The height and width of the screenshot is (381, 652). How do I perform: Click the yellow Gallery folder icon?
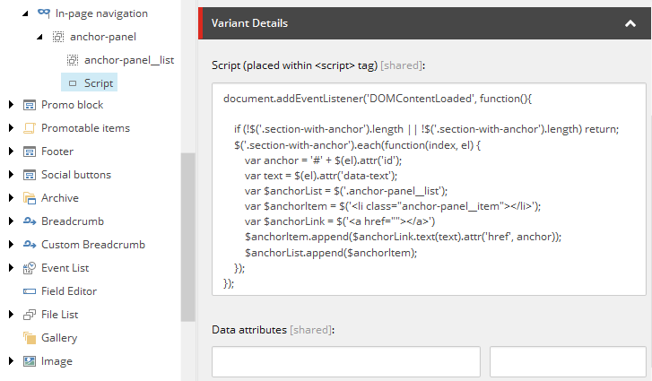30,338
